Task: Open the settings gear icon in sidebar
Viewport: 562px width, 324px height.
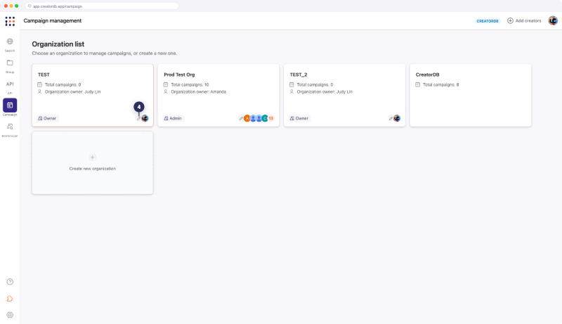Action: [10, 315]
